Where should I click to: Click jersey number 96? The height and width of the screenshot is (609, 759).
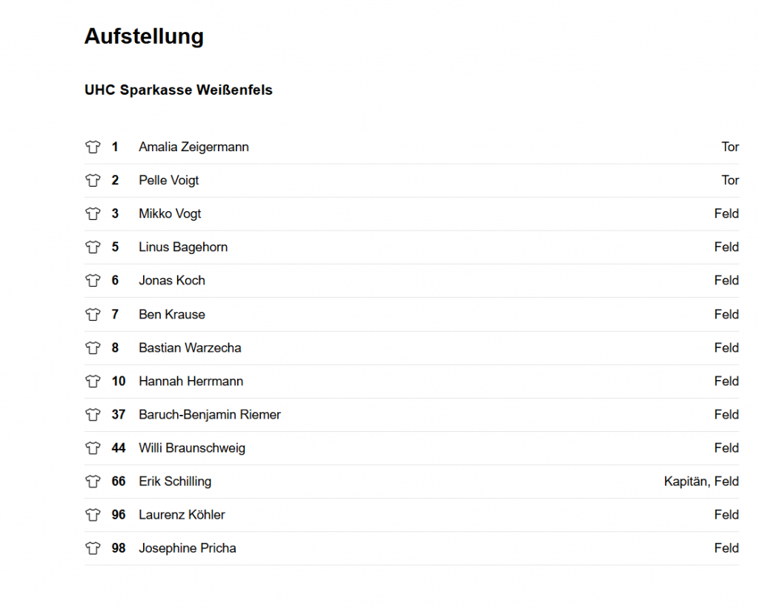pos(119,515)
